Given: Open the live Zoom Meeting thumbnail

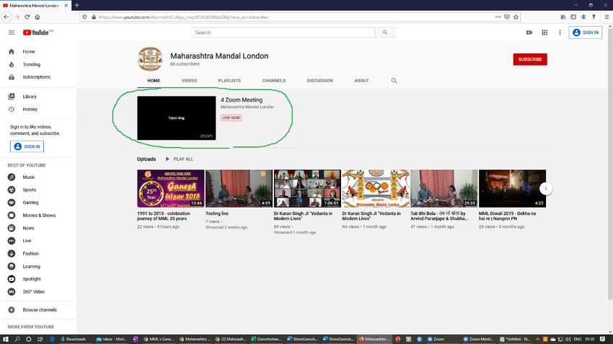Looking at the screenshot, I should [x=176, y=118].
